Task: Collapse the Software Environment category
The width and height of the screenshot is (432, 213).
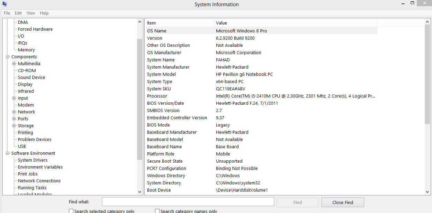Action: coord(8,153)
